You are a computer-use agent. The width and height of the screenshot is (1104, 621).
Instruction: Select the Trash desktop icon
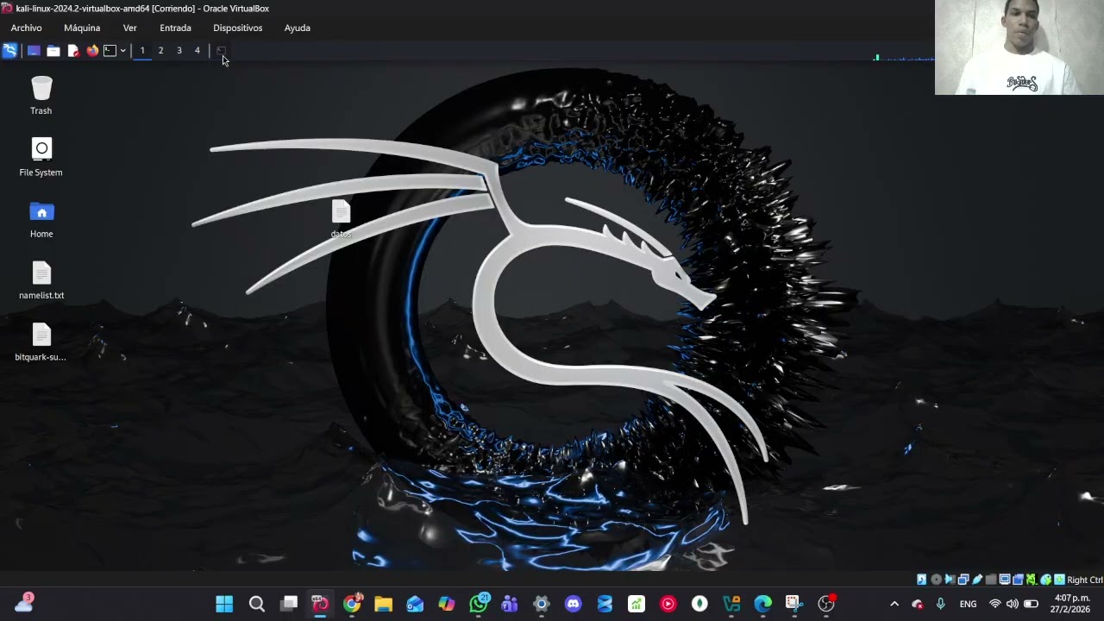coord(41,96)
